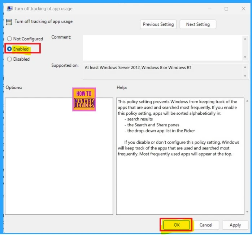Click the Options list pane
The image size is (252, 235).
point(59,156)
